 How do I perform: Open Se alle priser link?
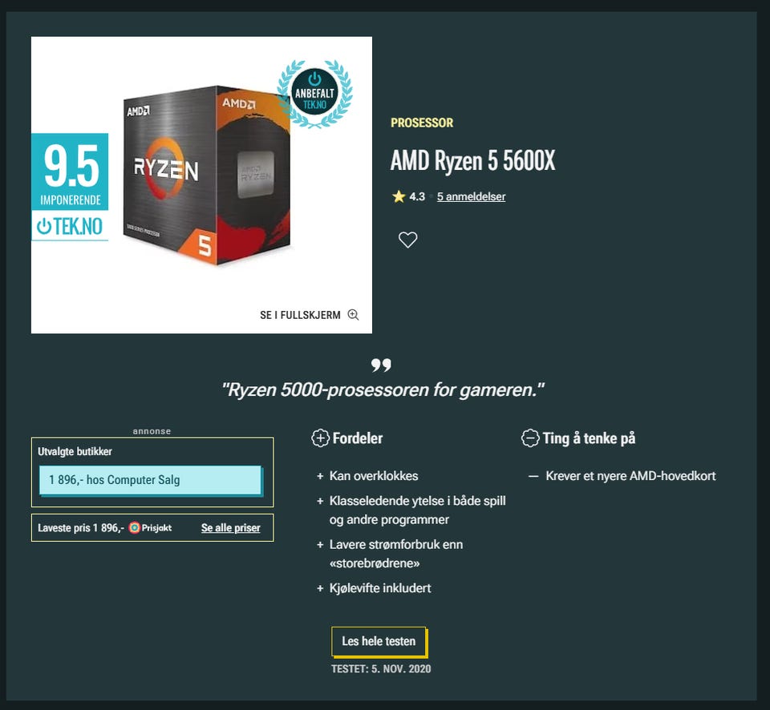point(231,528)
